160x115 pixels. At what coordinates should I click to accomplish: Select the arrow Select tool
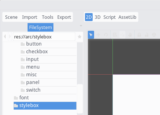pos(91,35)
